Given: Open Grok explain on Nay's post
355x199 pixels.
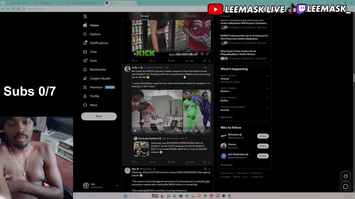Looking at the screenshot, I should tap(205, 169).
